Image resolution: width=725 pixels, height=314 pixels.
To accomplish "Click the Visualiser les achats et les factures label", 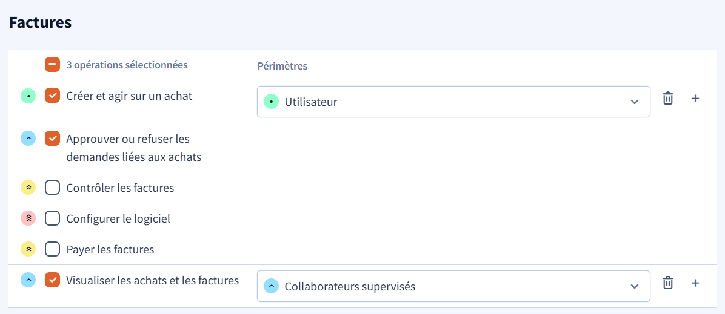I will [x=153, y=280].
